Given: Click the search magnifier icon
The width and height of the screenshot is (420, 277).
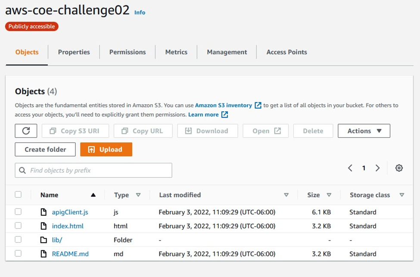Looking at the screenshot, I should pyautogui.click(x=22, y=171).
